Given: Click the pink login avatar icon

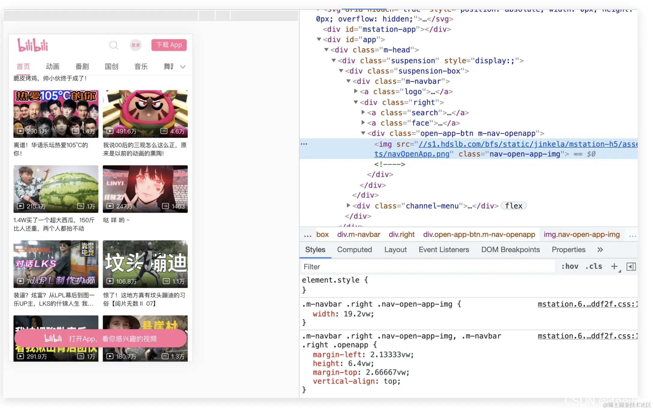Looking at the screenshot, I should (136, 45).
